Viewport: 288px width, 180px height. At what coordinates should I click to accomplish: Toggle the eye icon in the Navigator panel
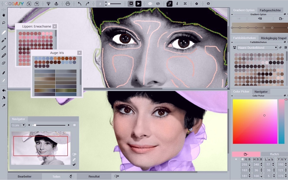(x=74, y=125)
